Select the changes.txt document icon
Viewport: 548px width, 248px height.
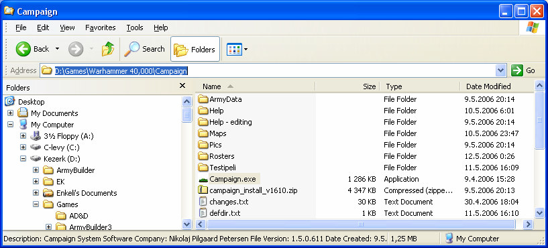(203, 202)
